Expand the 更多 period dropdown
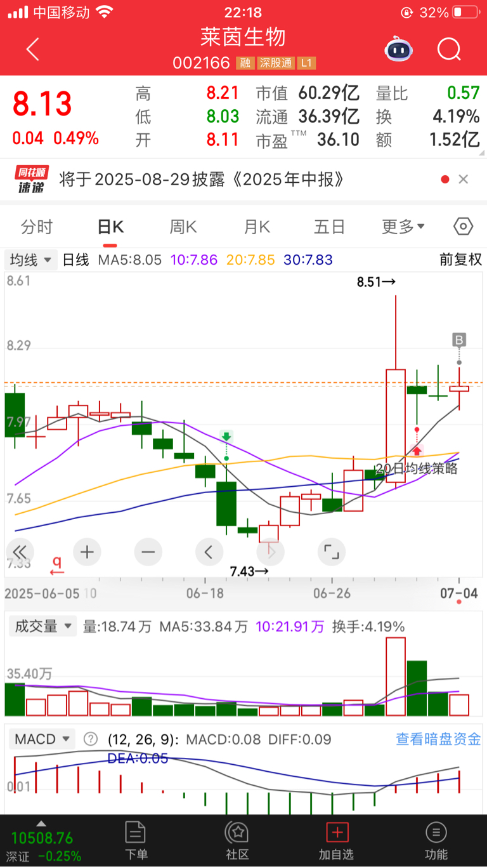 click(x=403, y=227)
